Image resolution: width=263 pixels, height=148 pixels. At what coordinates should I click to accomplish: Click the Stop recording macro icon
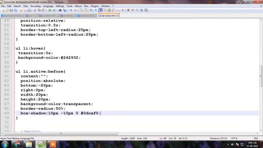(133, 10)
